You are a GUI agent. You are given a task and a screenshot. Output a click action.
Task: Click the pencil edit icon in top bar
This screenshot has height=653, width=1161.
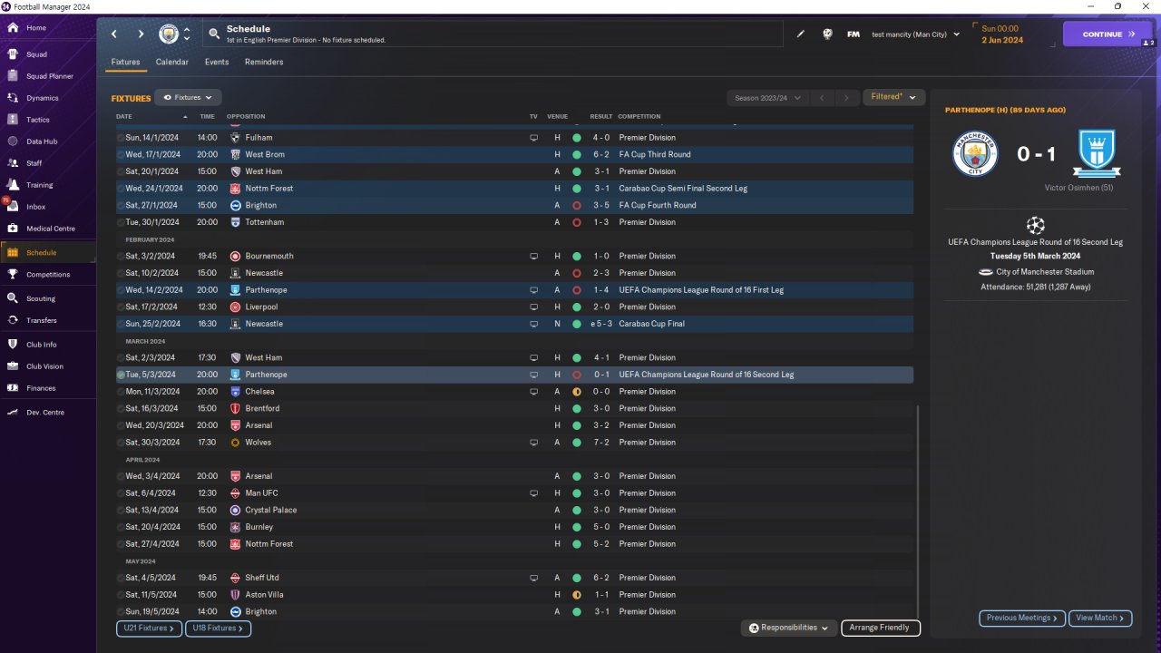(x=801, y=34)
